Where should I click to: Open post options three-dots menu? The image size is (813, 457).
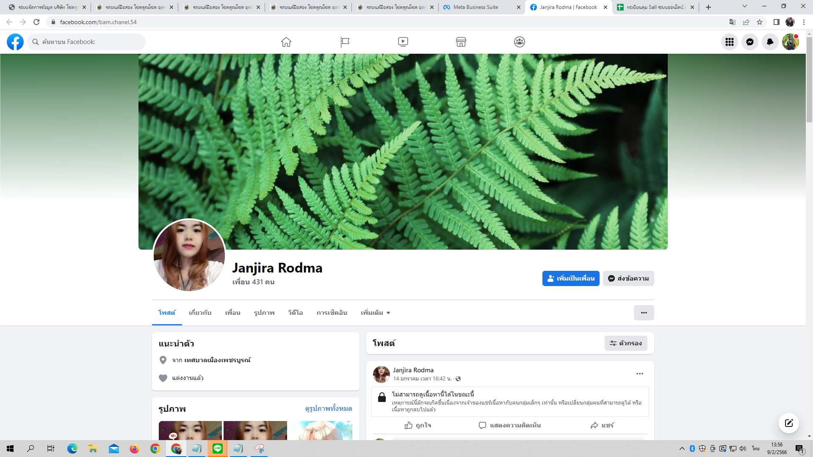pyautogui.click(x=639, y=374)
